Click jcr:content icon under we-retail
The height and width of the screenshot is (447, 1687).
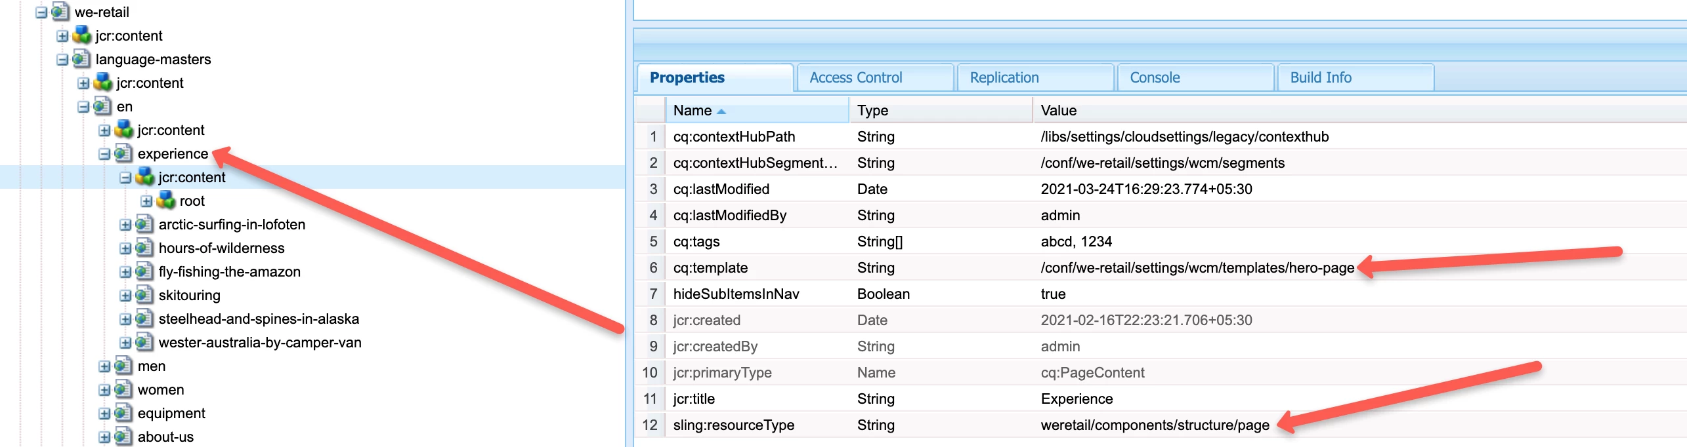coord(81,35)
